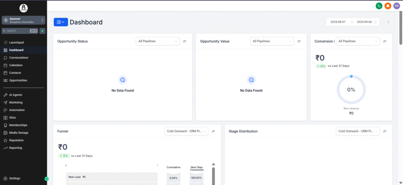
Task: Click the Funnel widget filter settings icon
Action: point(213,131)
